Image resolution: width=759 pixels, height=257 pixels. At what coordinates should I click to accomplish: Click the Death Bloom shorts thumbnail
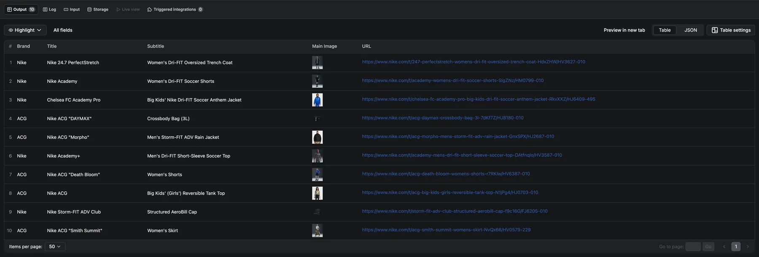tap(317, 175)
